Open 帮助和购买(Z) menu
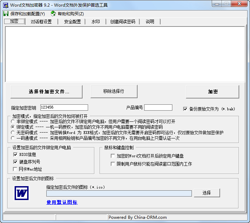 tap(71, 14)
